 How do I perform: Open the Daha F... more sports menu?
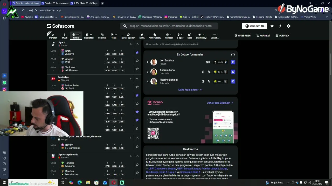tap(215, 36)
